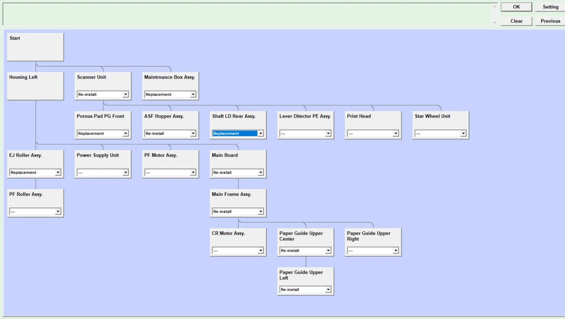Open the PF Motor Assy. dropdown

pyautogui.click(x=170, y=172)
